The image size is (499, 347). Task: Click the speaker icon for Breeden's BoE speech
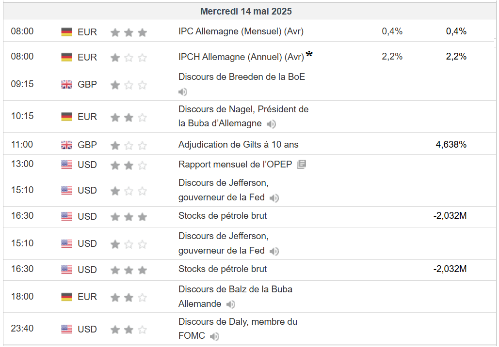(183, 92)
